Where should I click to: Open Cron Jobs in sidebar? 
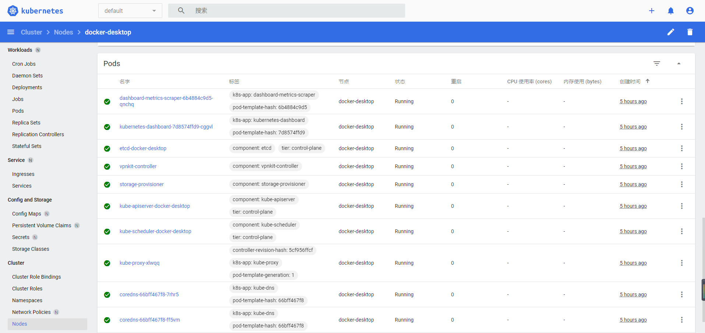click(x=24, y=64)
